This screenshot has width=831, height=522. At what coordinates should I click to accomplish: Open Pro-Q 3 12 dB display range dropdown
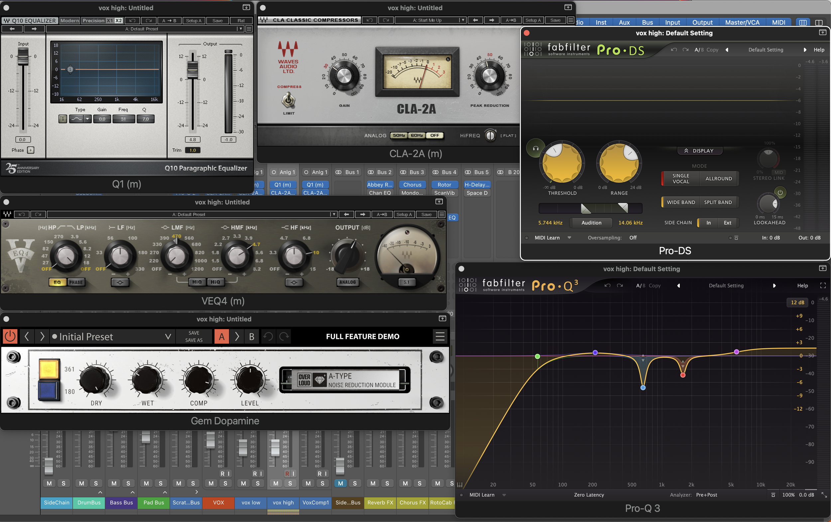tap(797, 302)
